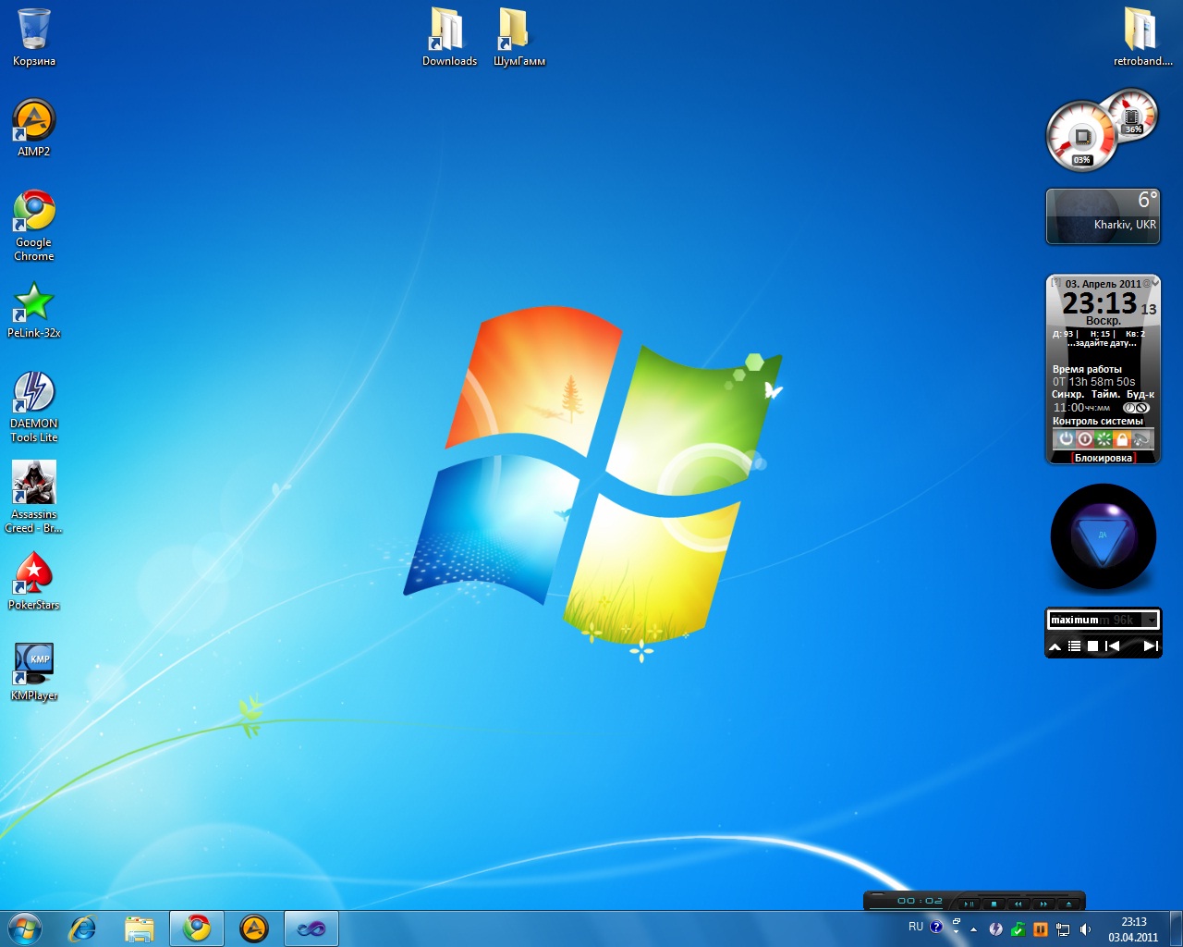Select the Assassins Creed game shortcut
The image size is (1183, 947).
[34, 498]
